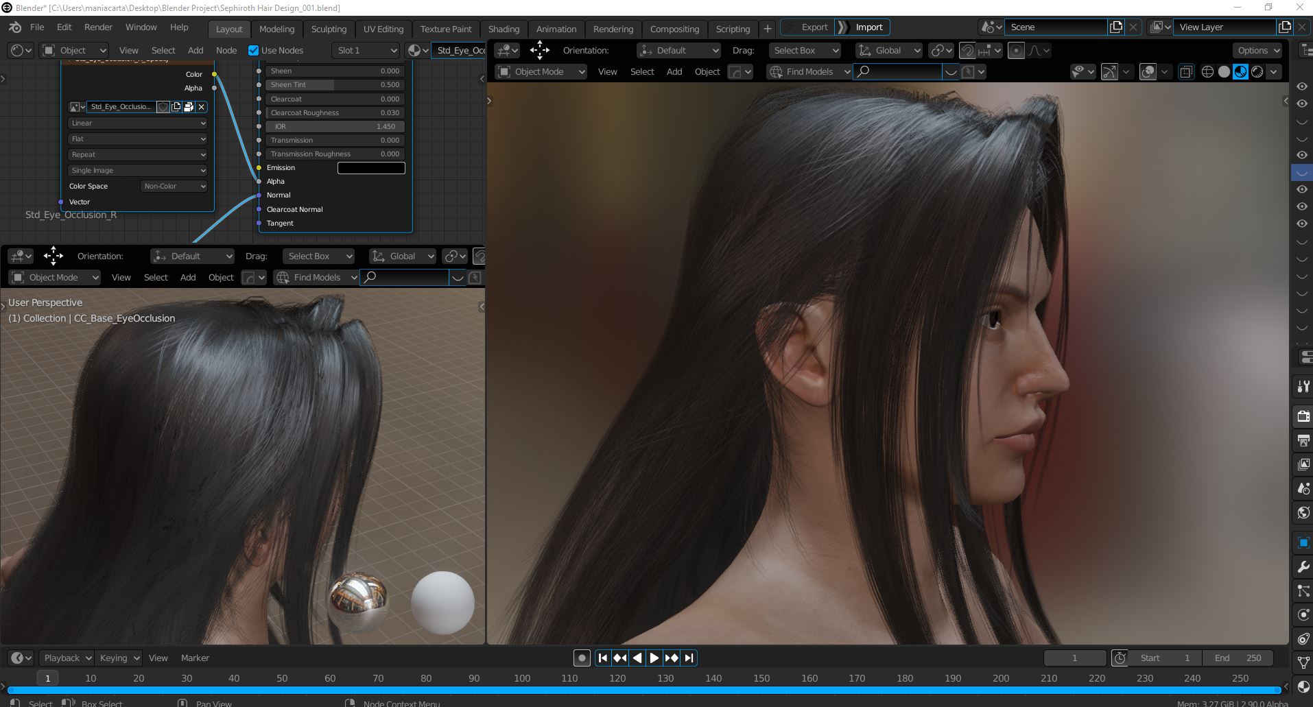Open the Marker menu in timeline

195,658
